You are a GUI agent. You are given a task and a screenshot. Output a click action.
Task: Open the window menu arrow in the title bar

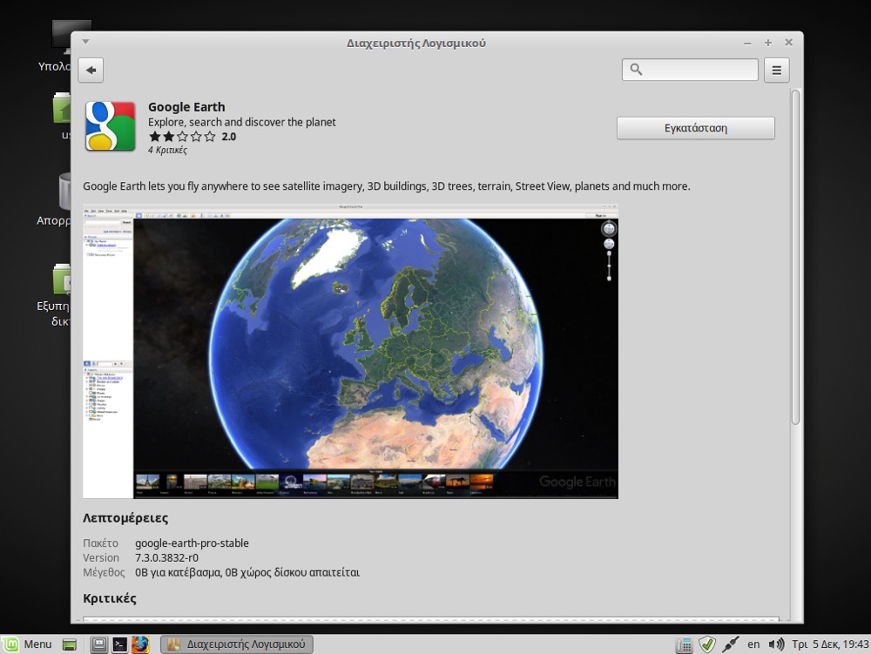[x=85, y=42]
